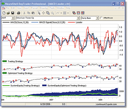Click green SystemEquity(Trading Strategy) legend line
The width and height of the screenshot is (128, 109).
tap(6, 85)
